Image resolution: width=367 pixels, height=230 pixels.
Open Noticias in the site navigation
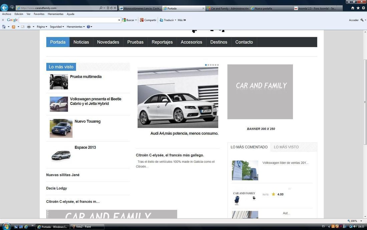(x=81, y=42)
